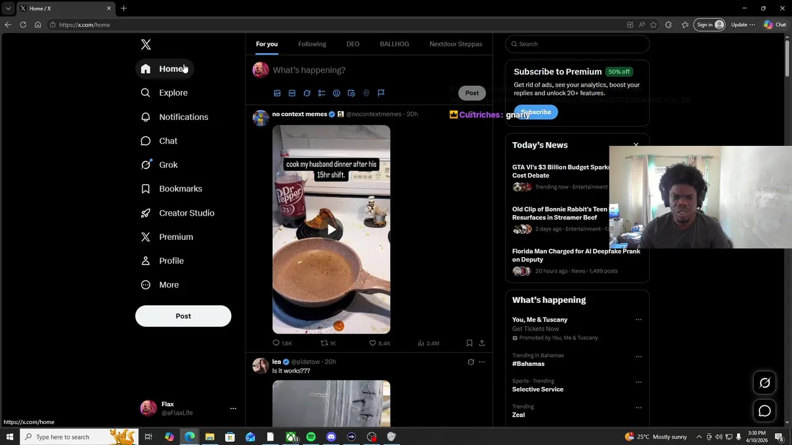Switch to the Following tab

pos(312,44)
